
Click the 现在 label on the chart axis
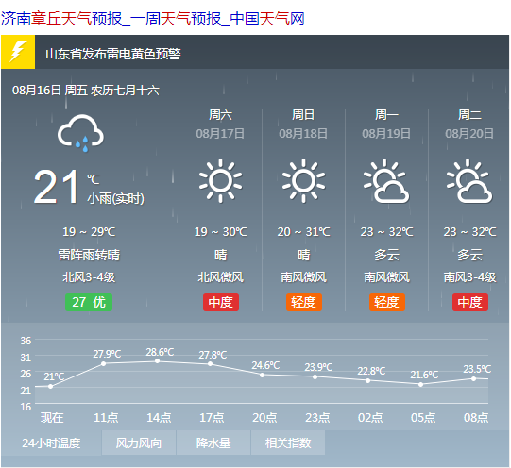[x=52, y=417]
